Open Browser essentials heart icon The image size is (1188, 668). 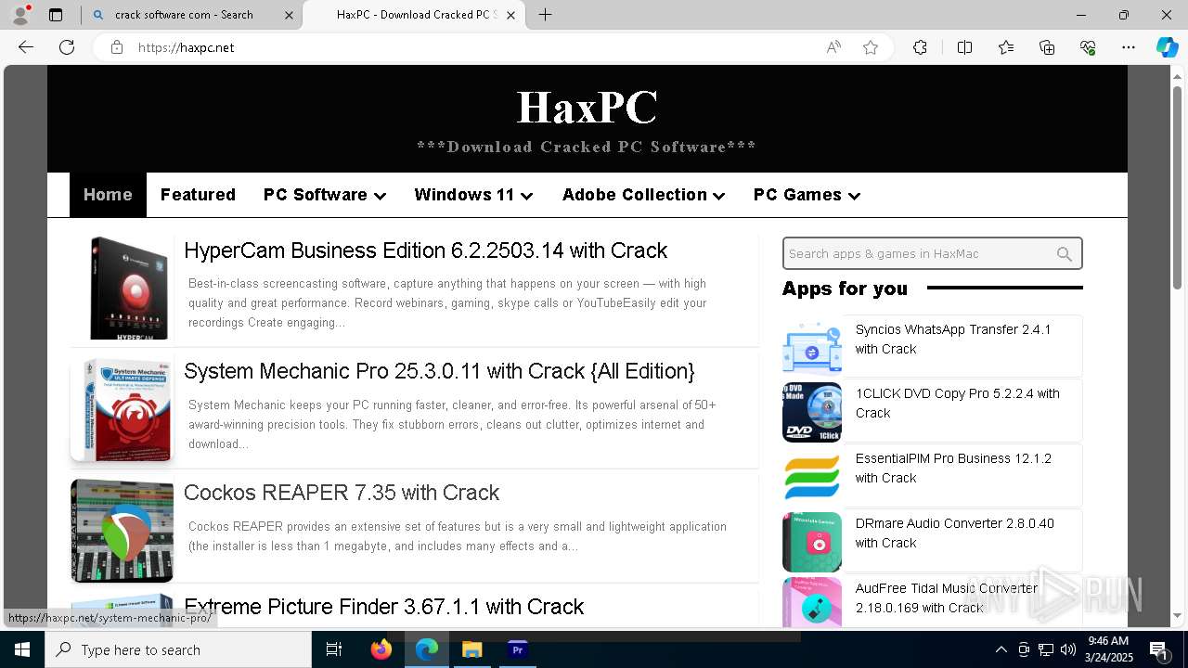1088,47
